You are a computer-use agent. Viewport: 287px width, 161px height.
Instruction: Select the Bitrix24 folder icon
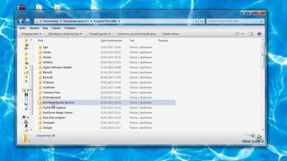click(40, 72)
